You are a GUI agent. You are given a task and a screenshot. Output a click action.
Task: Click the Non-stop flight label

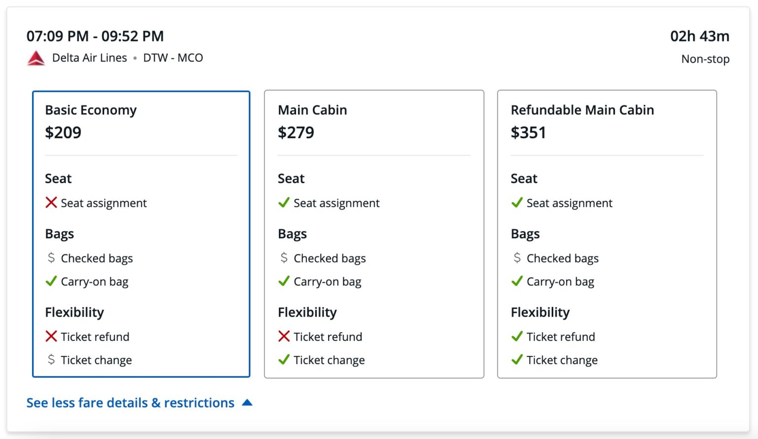coord(705,59)
